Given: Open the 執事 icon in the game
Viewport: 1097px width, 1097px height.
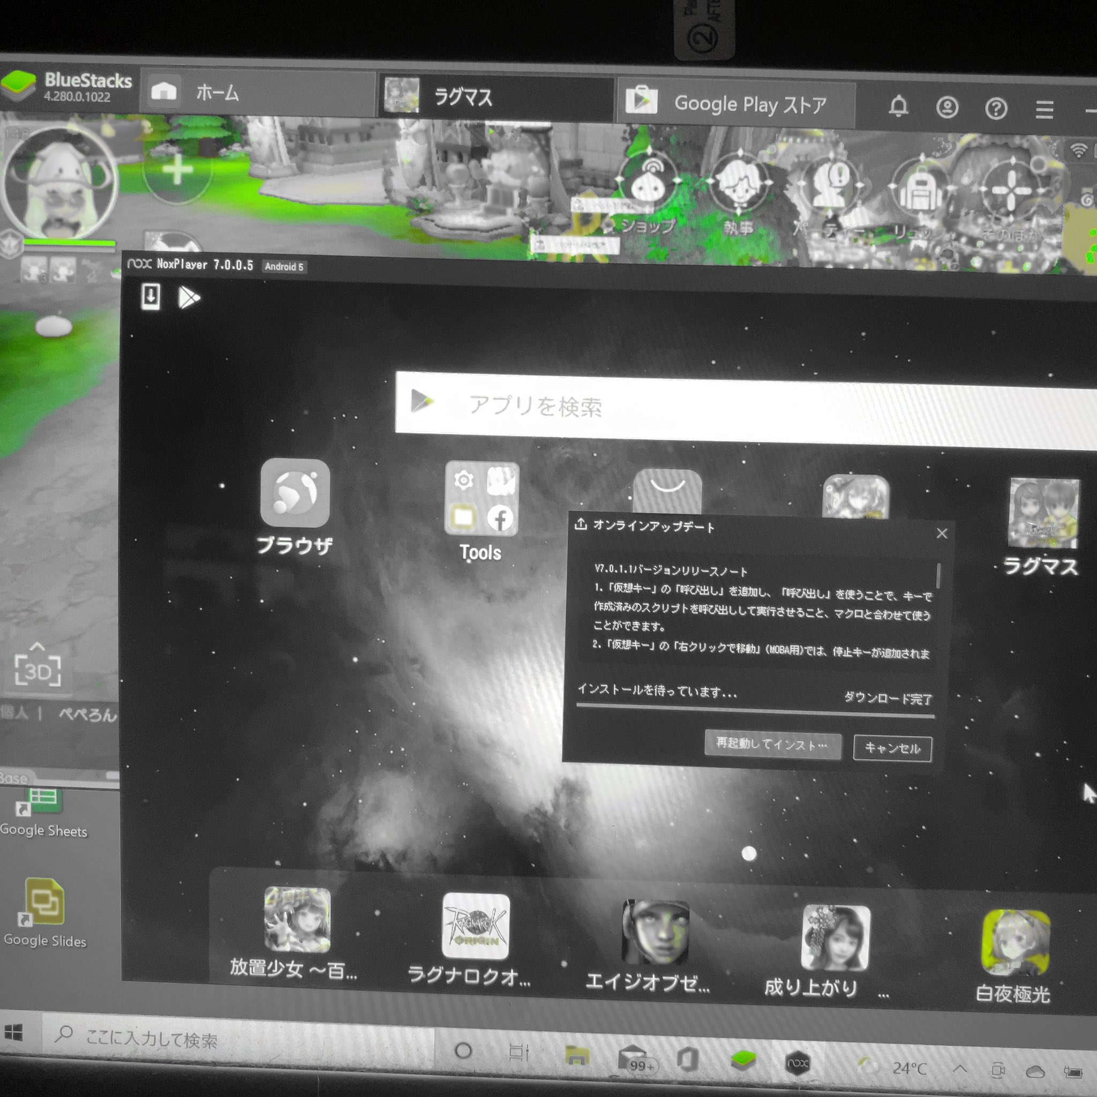Looking at the screenshot, I should (x=739, y=186).
